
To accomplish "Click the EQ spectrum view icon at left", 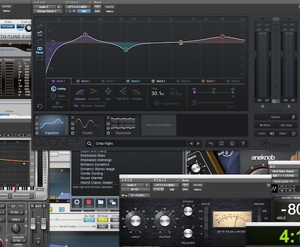I will coord(40,34).
